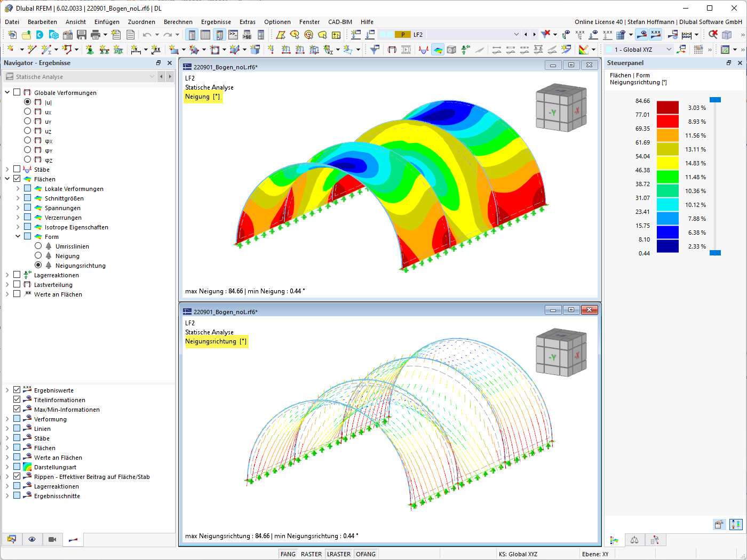Click the new dimension icon

pyautogui.click(x=136, y=50)
